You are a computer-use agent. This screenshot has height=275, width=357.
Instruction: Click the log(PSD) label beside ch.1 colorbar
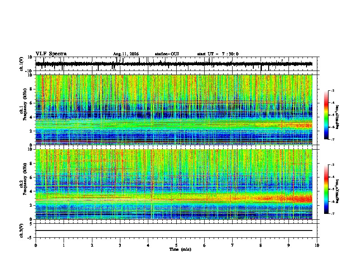coord(338,117)
